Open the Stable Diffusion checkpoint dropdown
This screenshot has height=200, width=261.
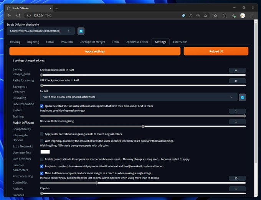tap(41, 31)
